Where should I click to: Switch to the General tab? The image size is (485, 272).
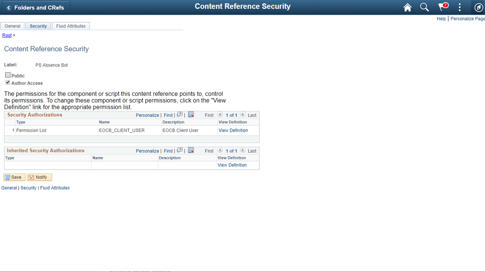[12, 26]
